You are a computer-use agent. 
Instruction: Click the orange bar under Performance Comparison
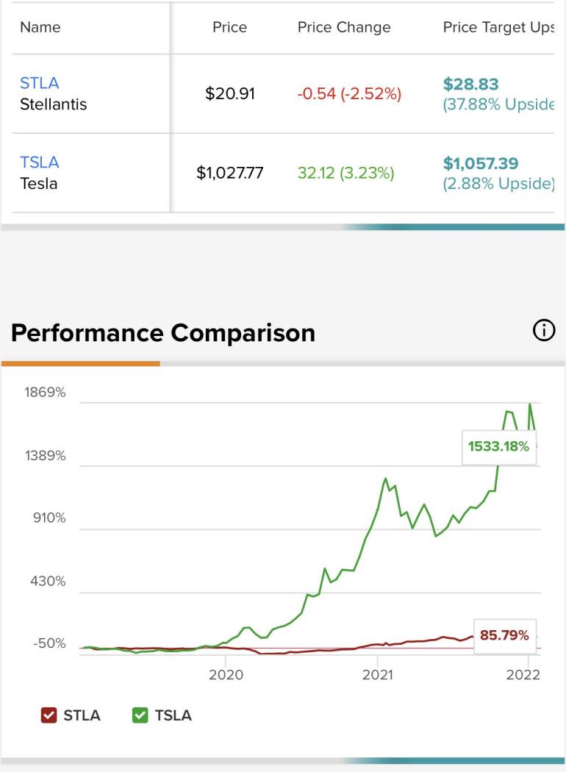point(81,363)
